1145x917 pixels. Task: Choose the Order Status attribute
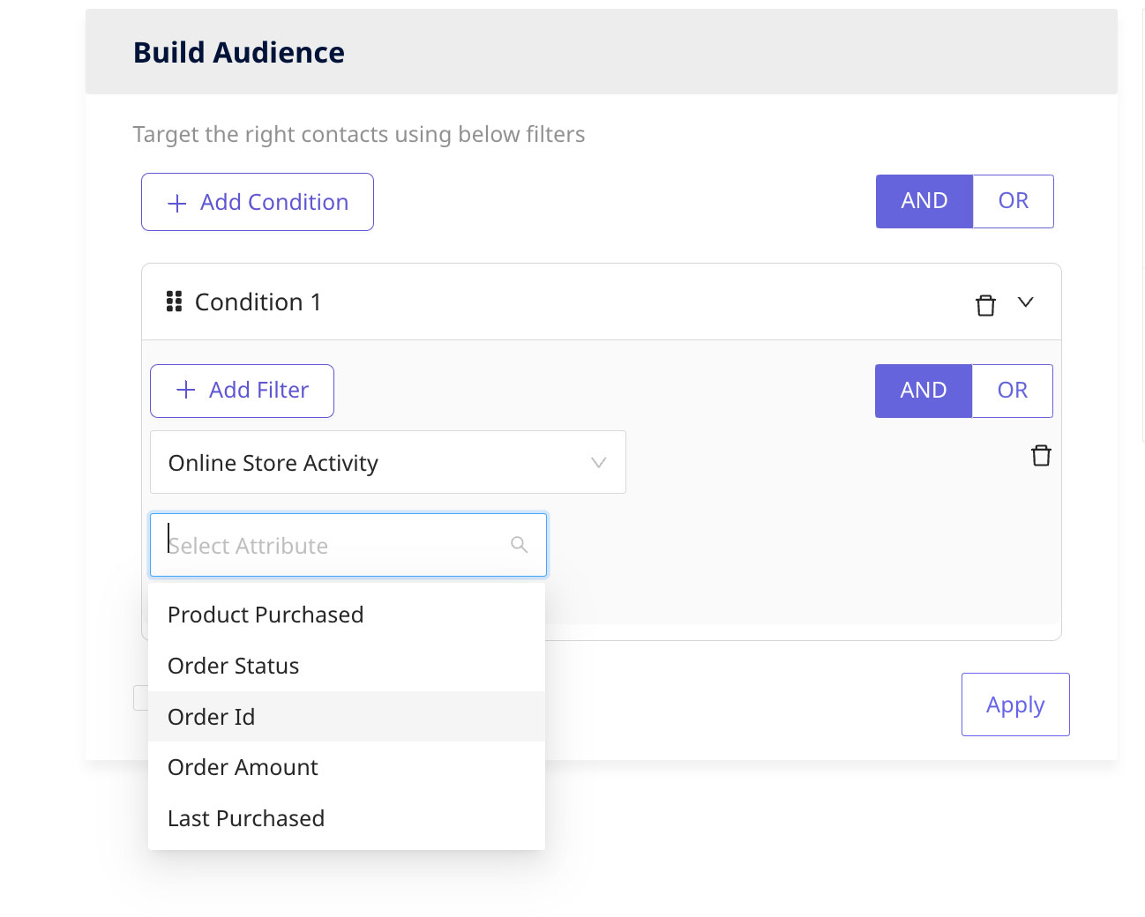(347, 666)
